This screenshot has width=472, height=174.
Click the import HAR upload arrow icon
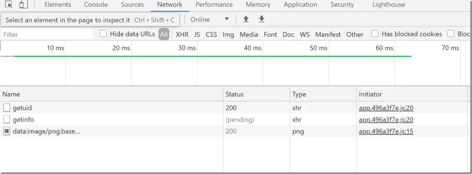click(x=246, y=19)
